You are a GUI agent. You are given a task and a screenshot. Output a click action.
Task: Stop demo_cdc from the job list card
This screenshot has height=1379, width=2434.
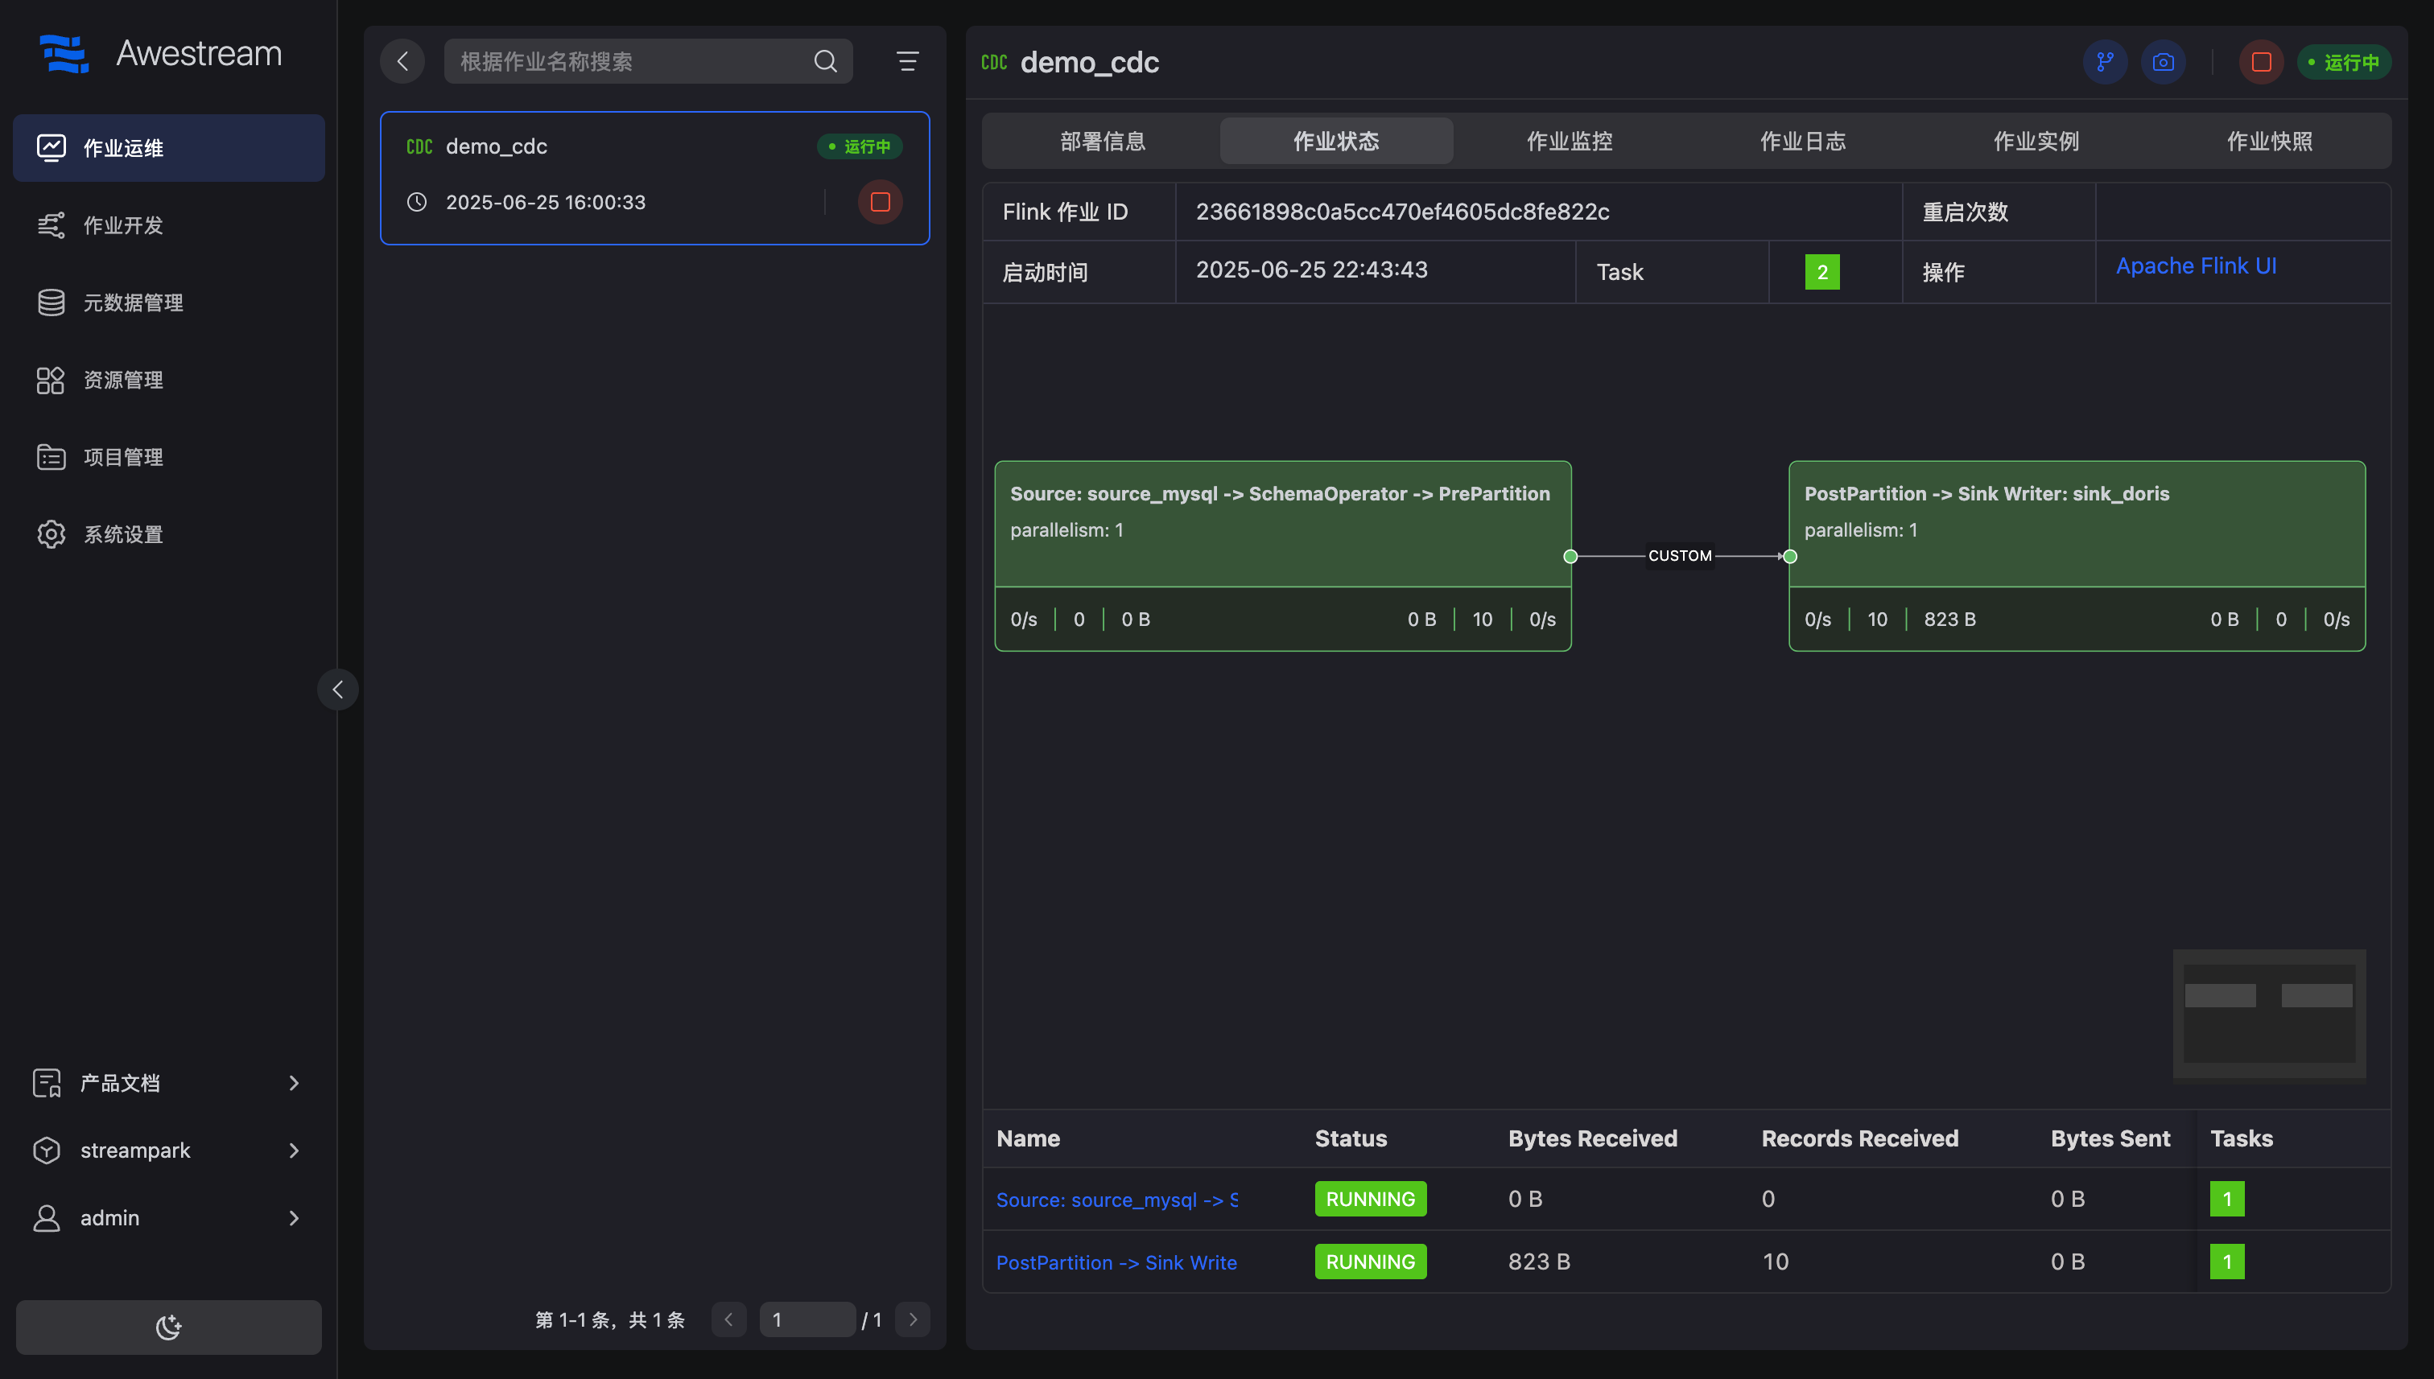[x=879, y=202]
